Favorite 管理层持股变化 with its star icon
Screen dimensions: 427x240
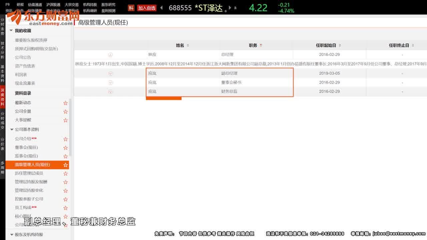coord(65,191)
